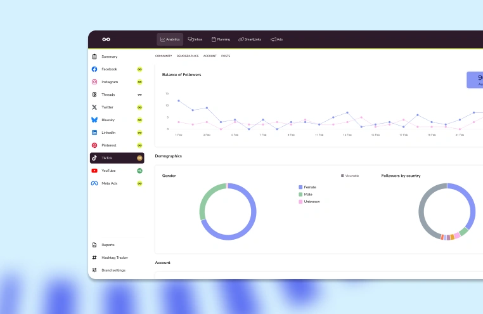483x314 pixels.
Task: Switch to the Inbox tab
Action: click(195, 39)
